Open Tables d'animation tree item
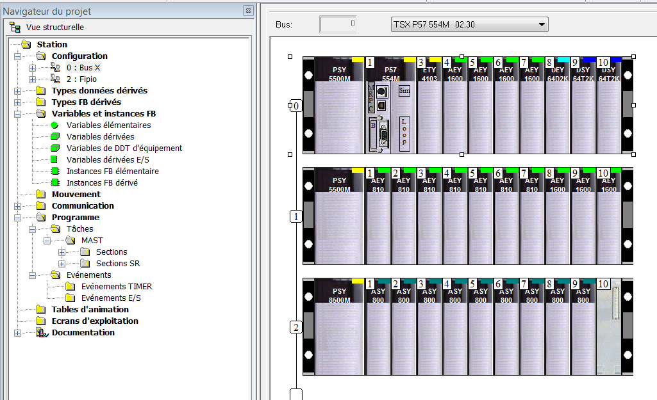 pos(90,310)
